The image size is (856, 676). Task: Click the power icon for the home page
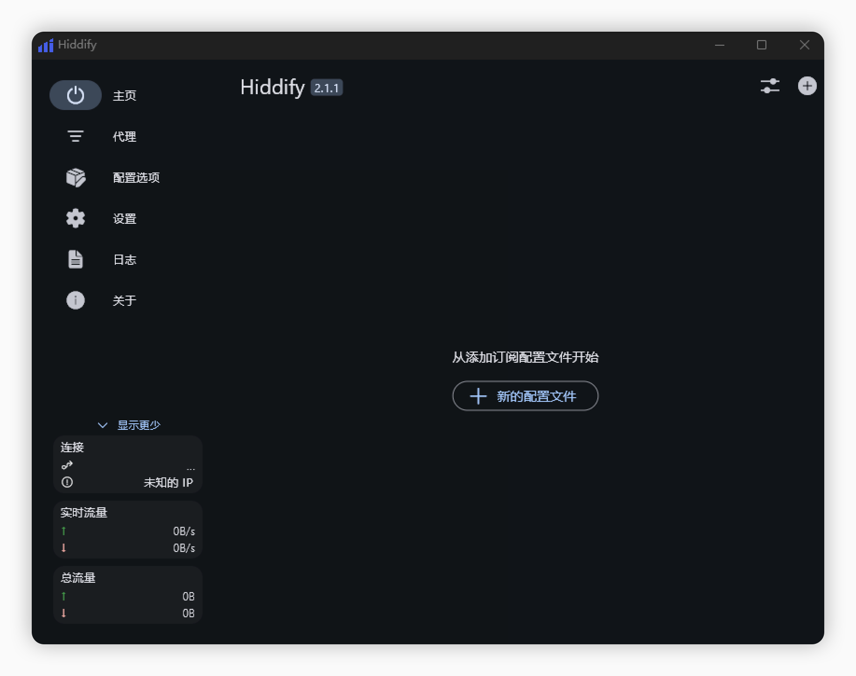click(x=75, y=95)
